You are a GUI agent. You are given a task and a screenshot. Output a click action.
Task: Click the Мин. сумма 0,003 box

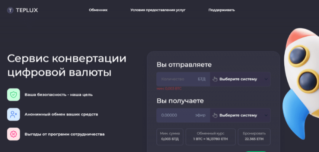click(x=170, y=136)
